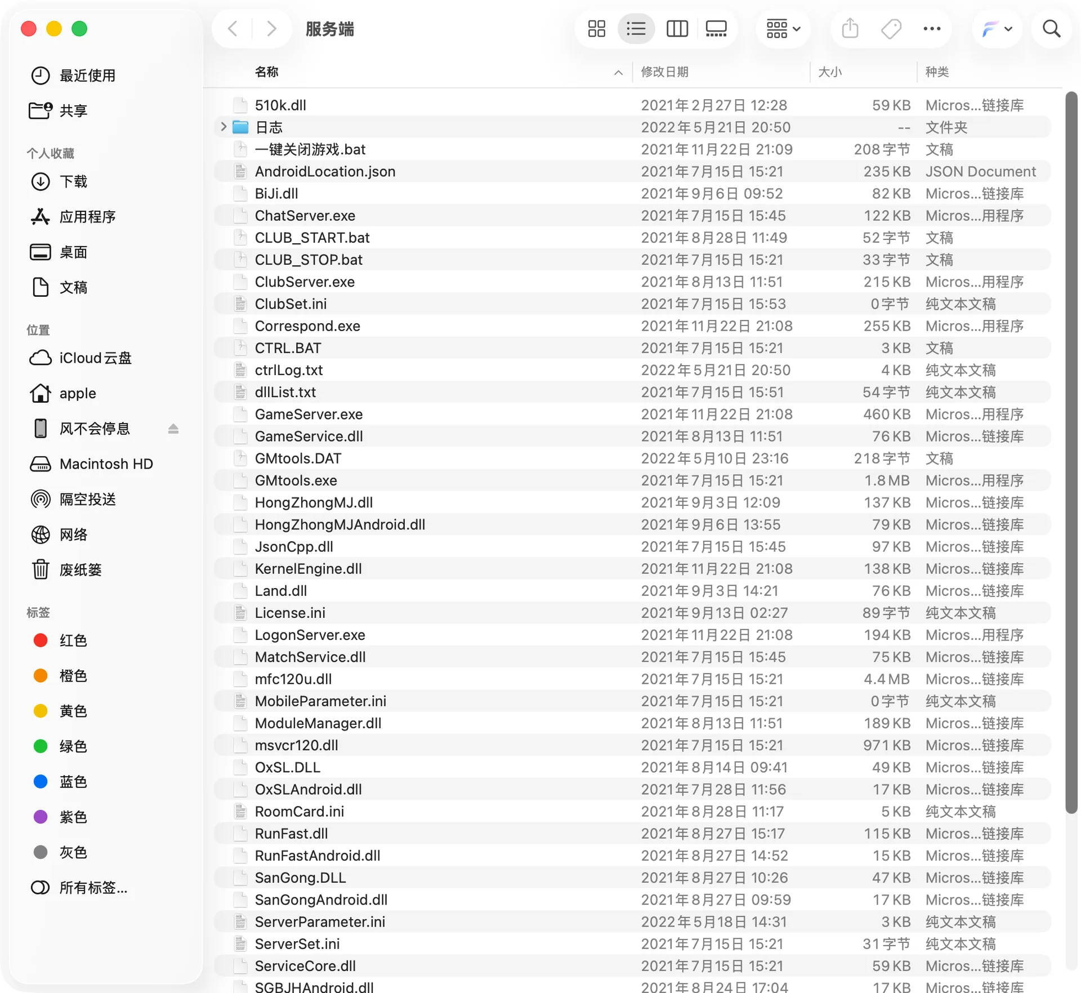
Task: Open Macintosh HD location
Action: point(91,464)
